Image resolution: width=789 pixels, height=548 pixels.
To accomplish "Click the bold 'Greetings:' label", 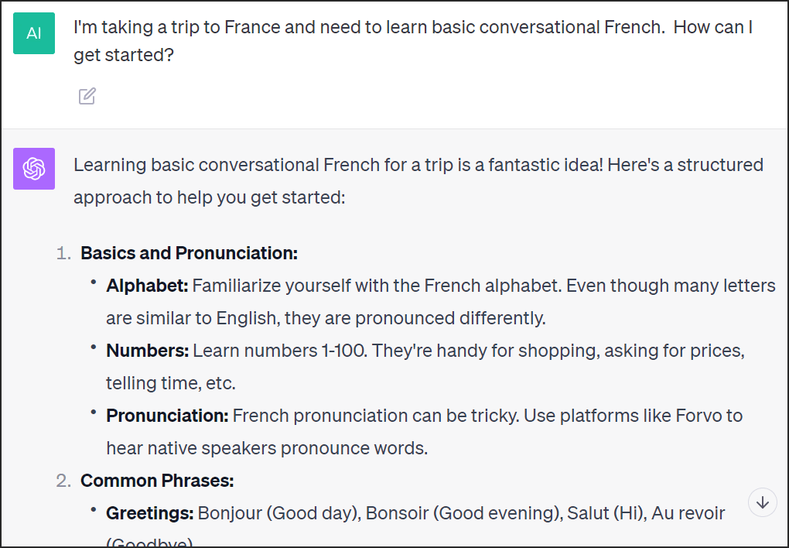I will click(x=150, y=512).
